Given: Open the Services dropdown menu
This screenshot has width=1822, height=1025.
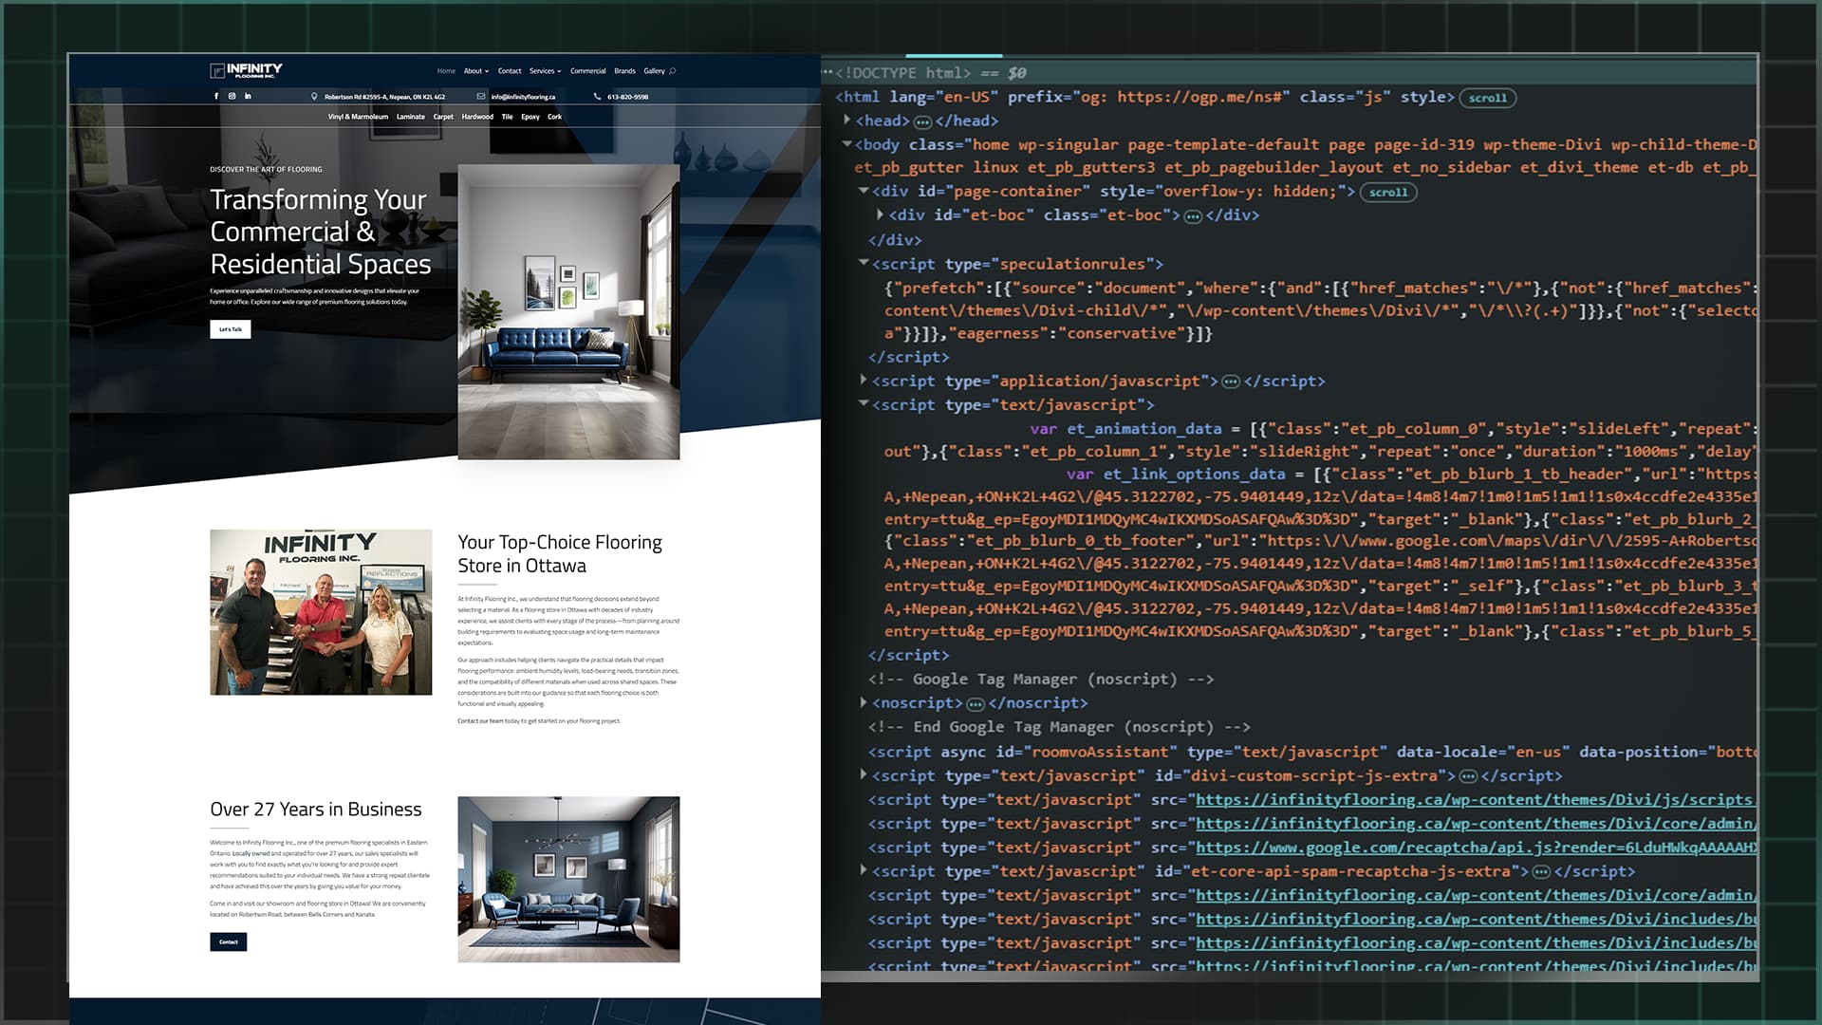Looking at the screenshot, I should [545, 71].
